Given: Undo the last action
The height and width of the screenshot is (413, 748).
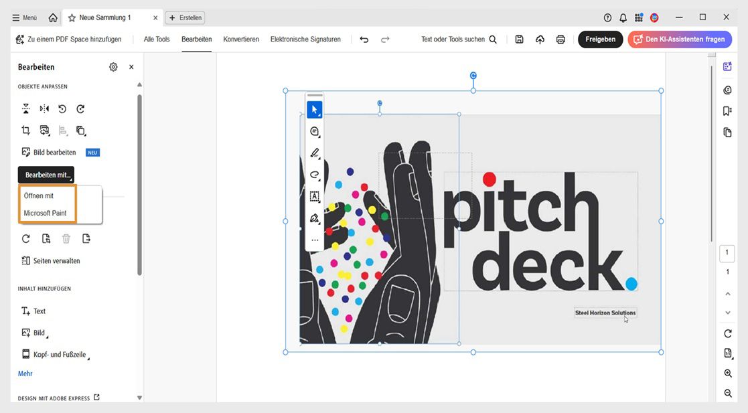Looking at the screenshot, I should [364, 39].
